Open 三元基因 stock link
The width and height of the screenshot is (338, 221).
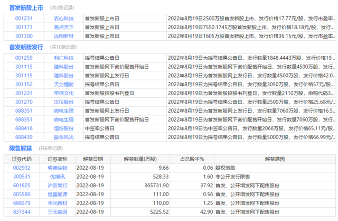pyautogui.click(x=58, y=212)
